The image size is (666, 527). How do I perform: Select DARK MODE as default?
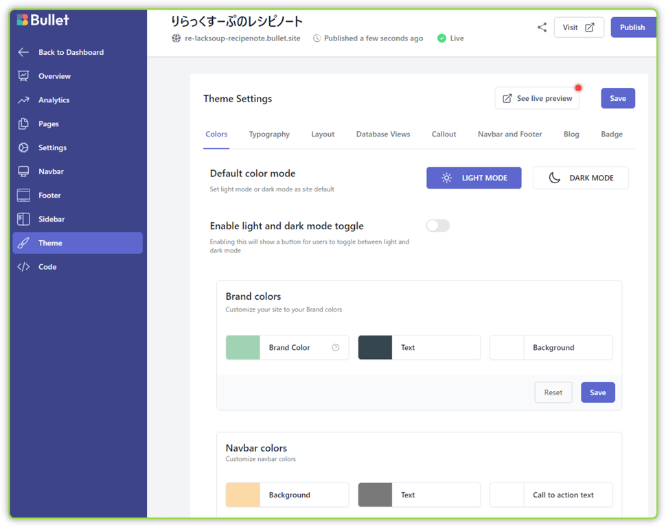pyautogui.click(x=581, y=178)
